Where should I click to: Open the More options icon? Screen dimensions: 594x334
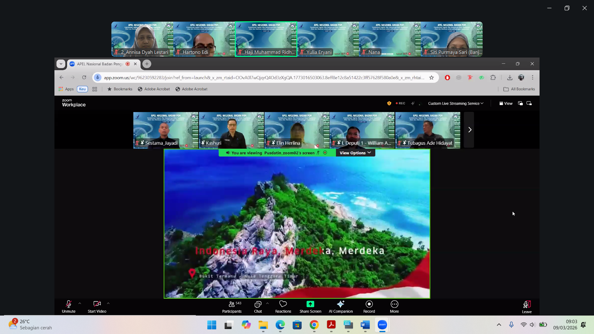(x=394, y=304)
